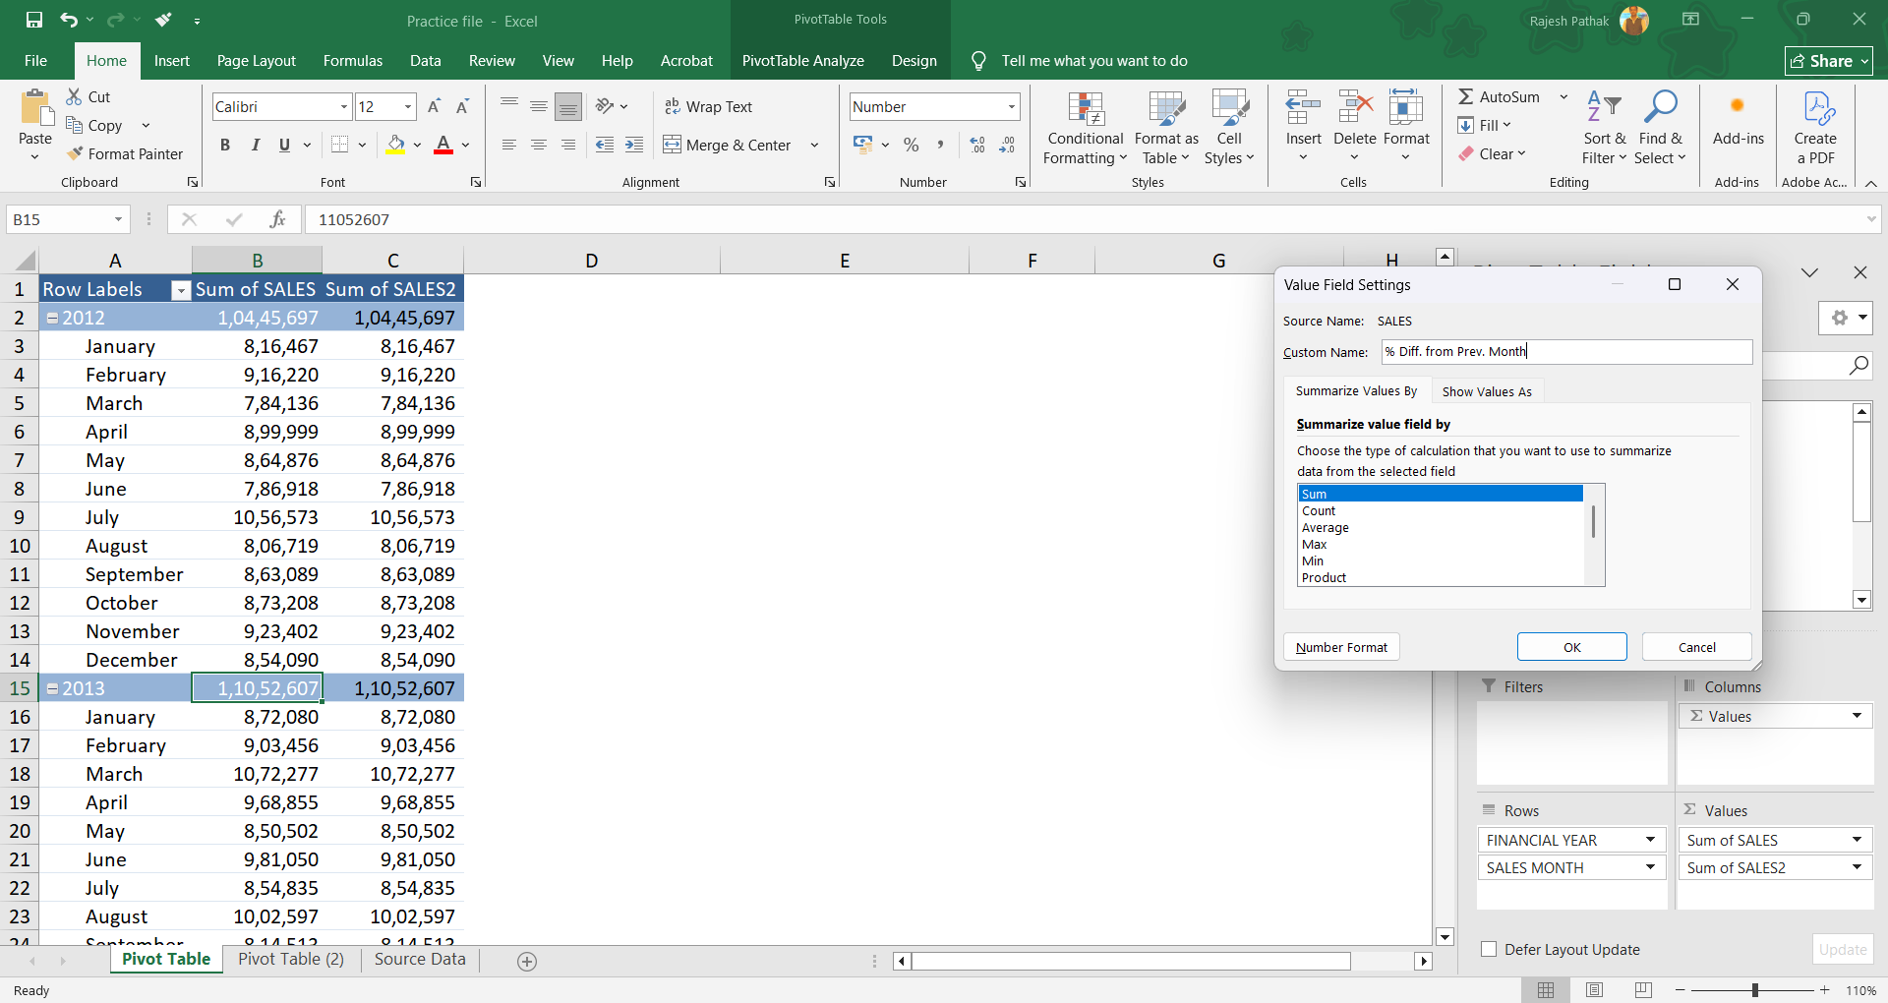Click the AutoSum sigma icon
The width and height of the screenshot is (1888, 1003).
pyautogui.click(x=1466, y=96)
